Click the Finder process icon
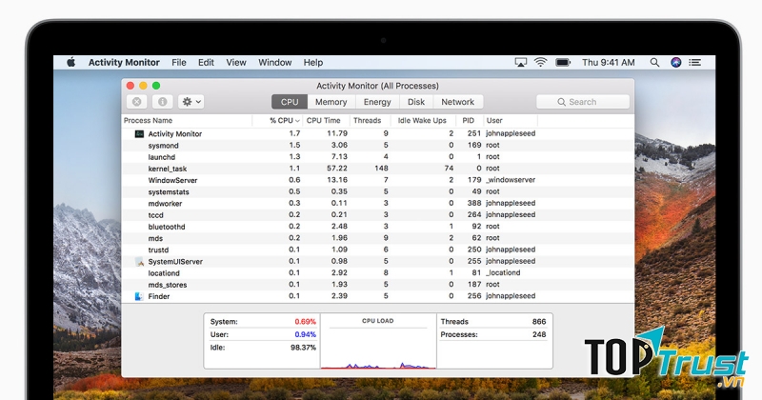 139,296
